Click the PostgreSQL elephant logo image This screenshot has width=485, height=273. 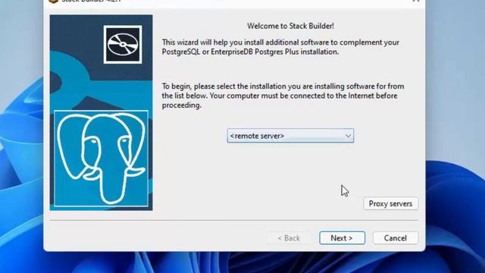tap(101, 158)
